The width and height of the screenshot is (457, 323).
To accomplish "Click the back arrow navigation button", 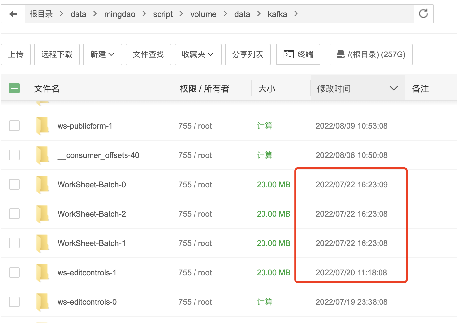I will pyautogui.click(x=13, y=14).
